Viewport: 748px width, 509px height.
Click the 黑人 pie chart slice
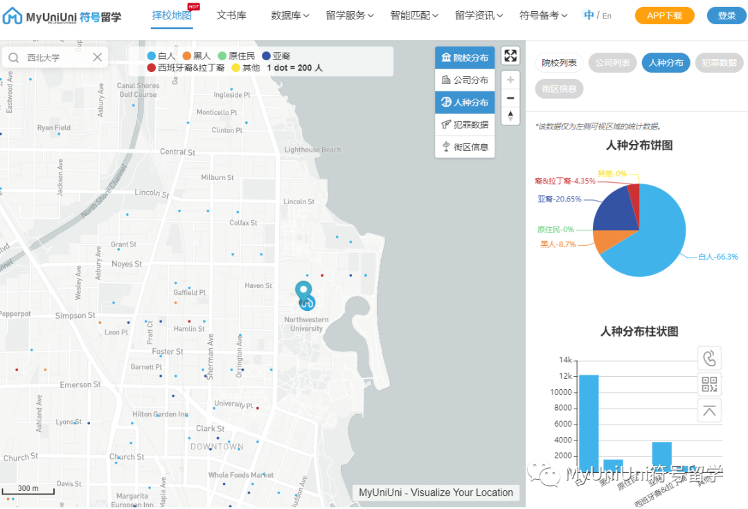[x=609, y=239]
